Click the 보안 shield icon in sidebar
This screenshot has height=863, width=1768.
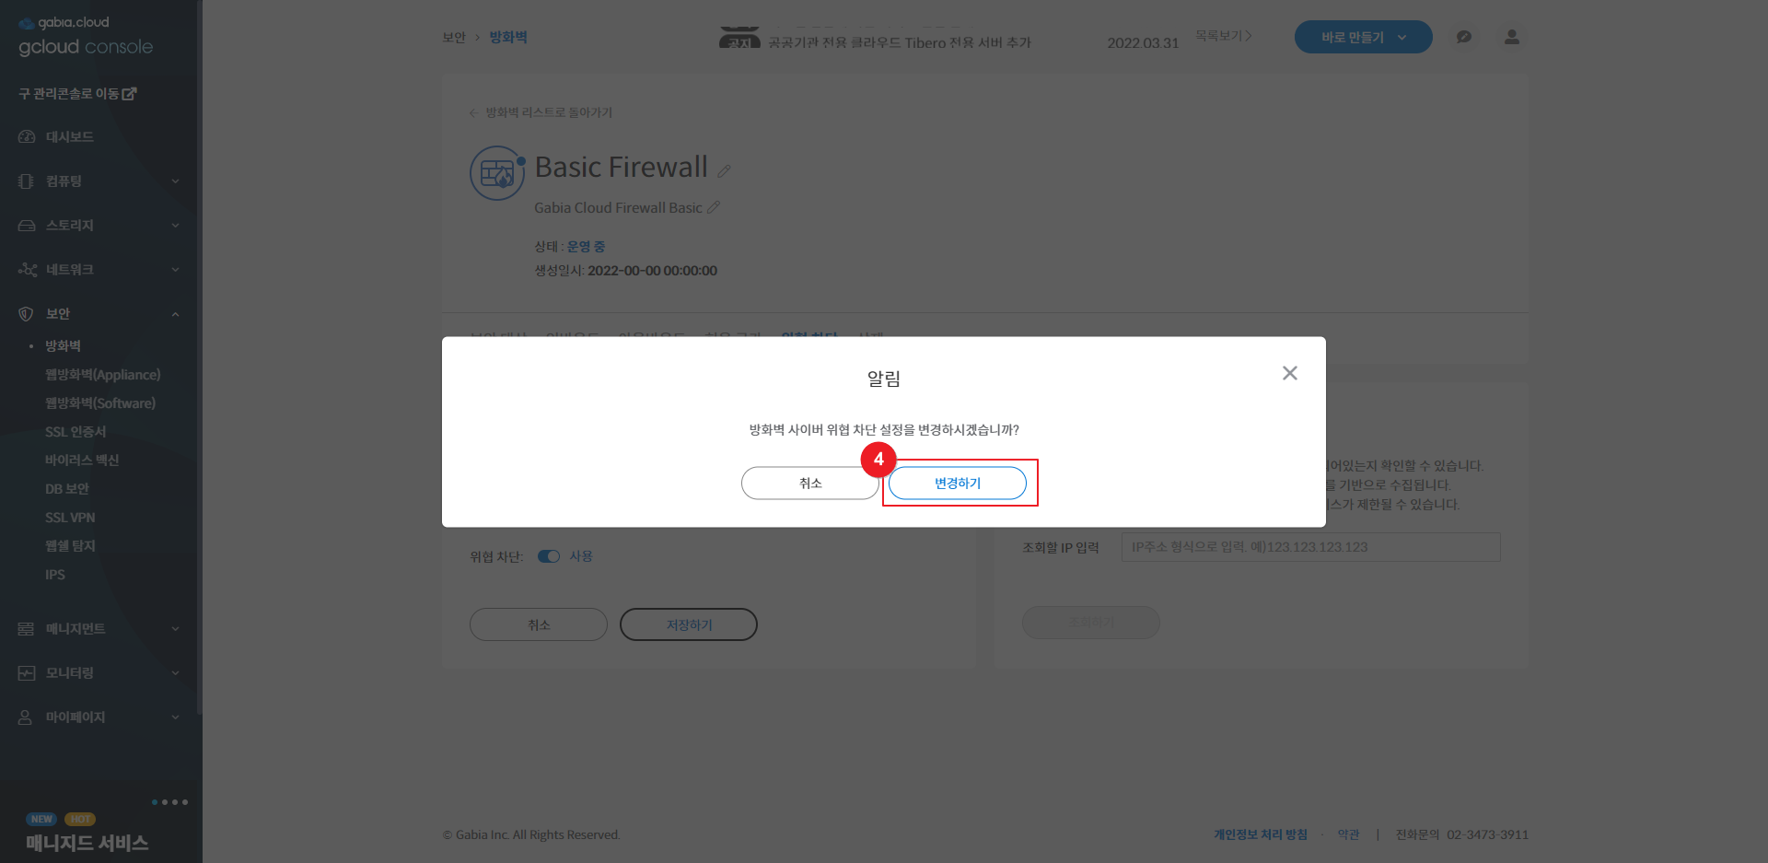point(26,314)
